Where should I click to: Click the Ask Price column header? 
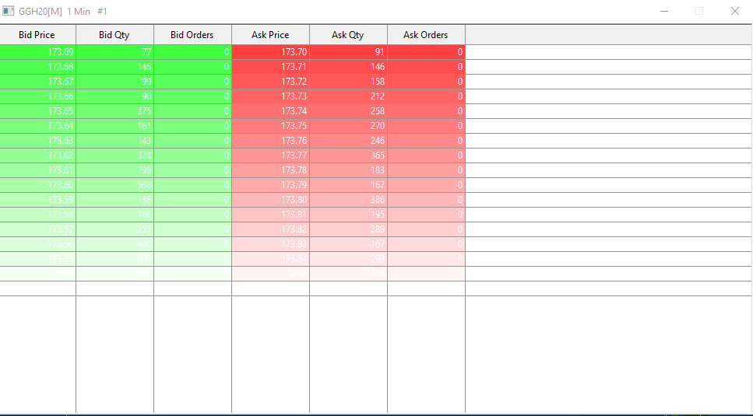(x=270, y=35)
